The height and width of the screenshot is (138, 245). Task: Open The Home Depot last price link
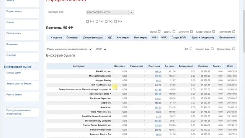158,99
